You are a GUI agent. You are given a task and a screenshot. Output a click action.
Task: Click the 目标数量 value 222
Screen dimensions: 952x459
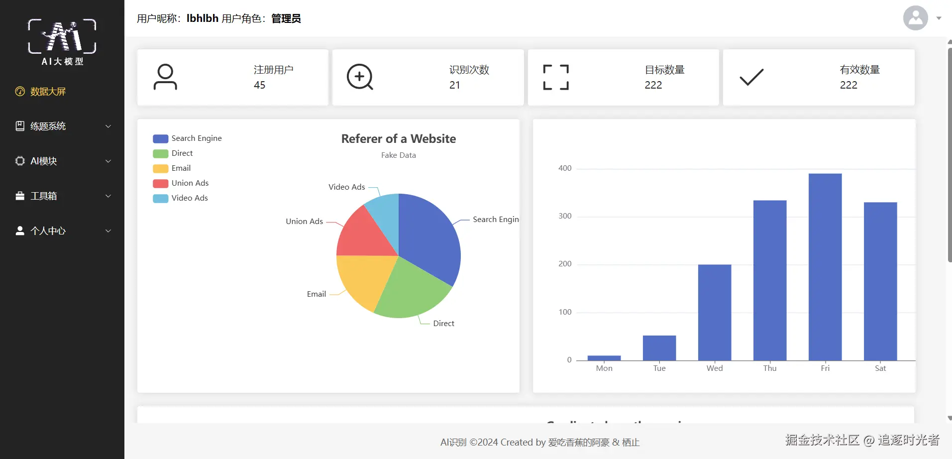pyautogui.click(x=653, y=85)
